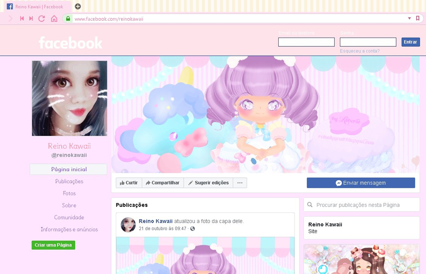The width and height of the screenshot is (426, 274).
Task: Like the page with Curtir button
Action: pyautogui.click(x=129, y=183)
